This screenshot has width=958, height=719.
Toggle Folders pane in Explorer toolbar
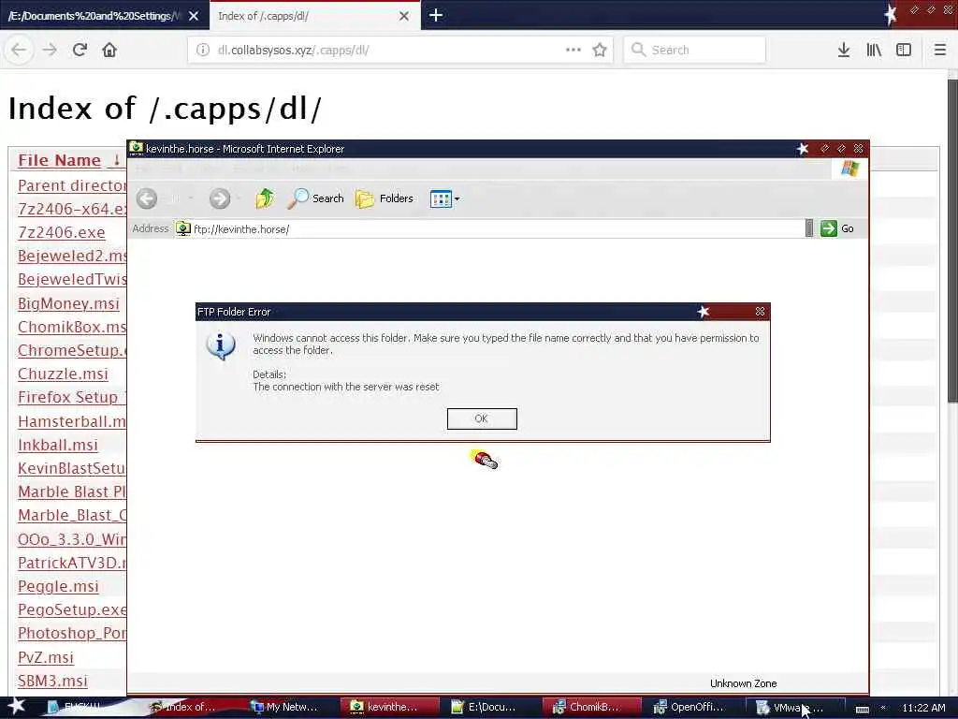[385, 198]
